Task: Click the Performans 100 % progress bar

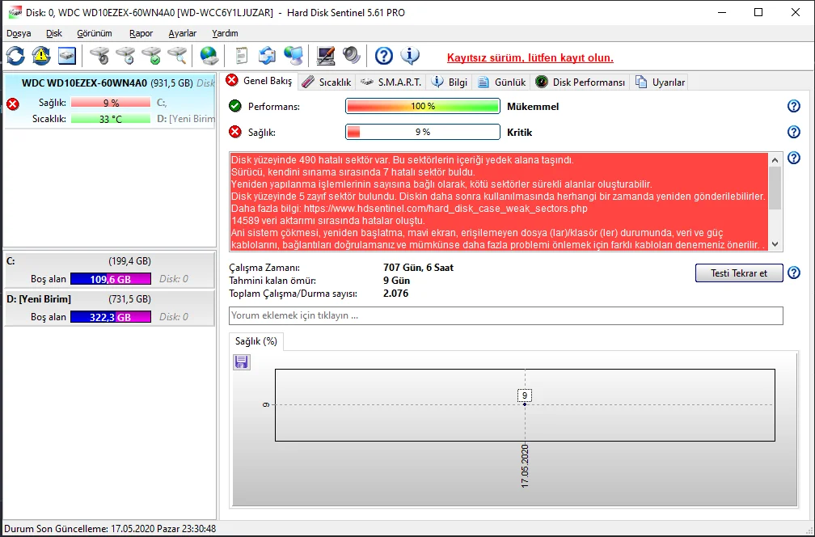Action: tap(423, 106)
